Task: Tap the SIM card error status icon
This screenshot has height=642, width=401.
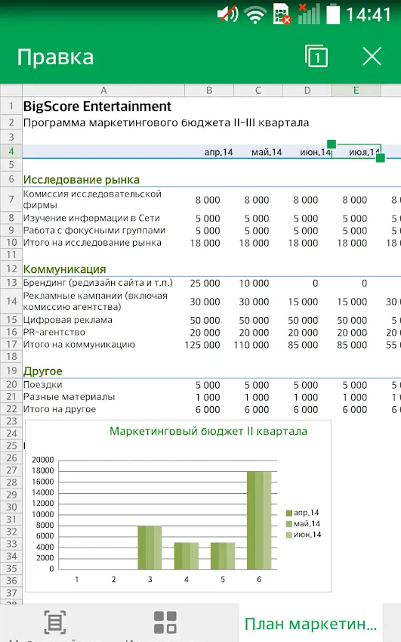Action: pos(282,14)
